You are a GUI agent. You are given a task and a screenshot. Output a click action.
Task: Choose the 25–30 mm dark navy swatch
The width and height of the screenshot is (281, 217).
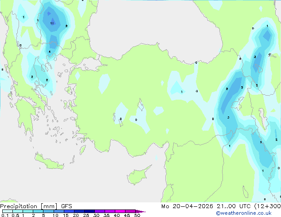coord(90,211)
